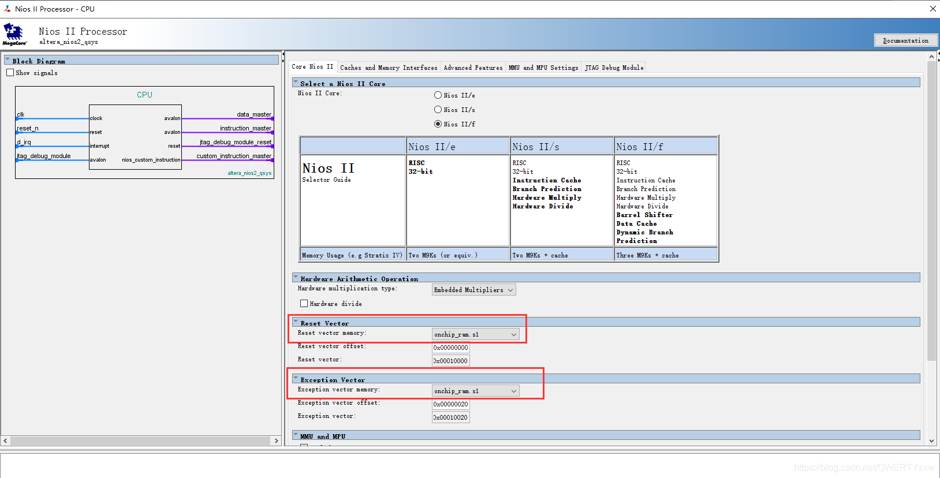940x478 pixels.
Task: Click the Nios II/f column header
Action: point(666,147)
